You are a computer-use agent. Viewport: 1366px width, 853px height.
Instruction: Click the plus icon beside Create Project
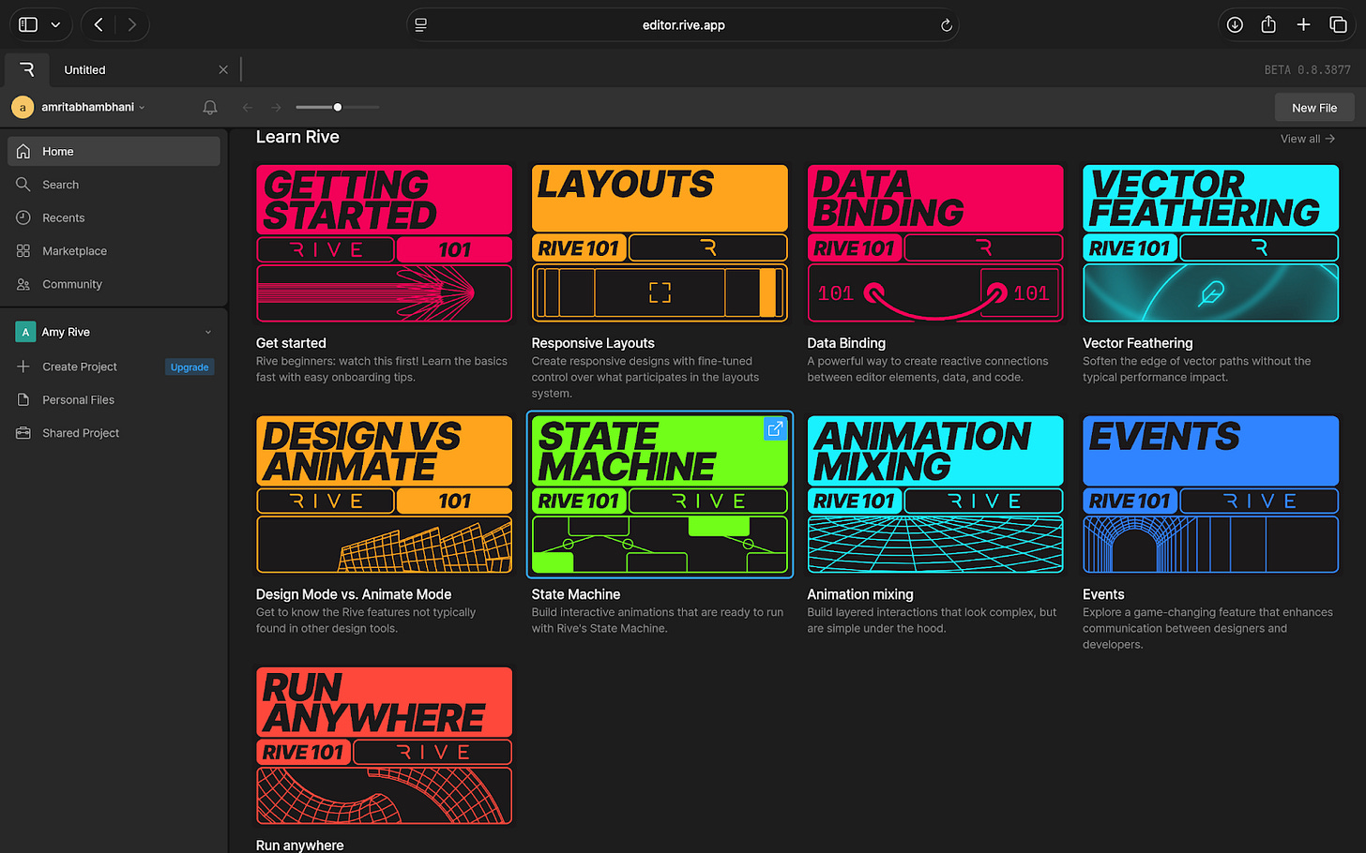point(23,367)
